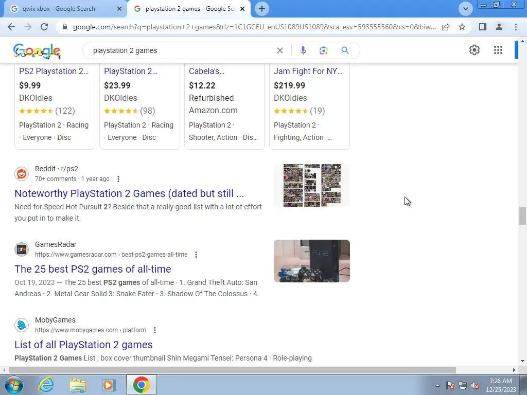The width and height of the screenshot is (527, 395).
Task: Click the mobygames.com URL breadcrumb
Action: 91,330
